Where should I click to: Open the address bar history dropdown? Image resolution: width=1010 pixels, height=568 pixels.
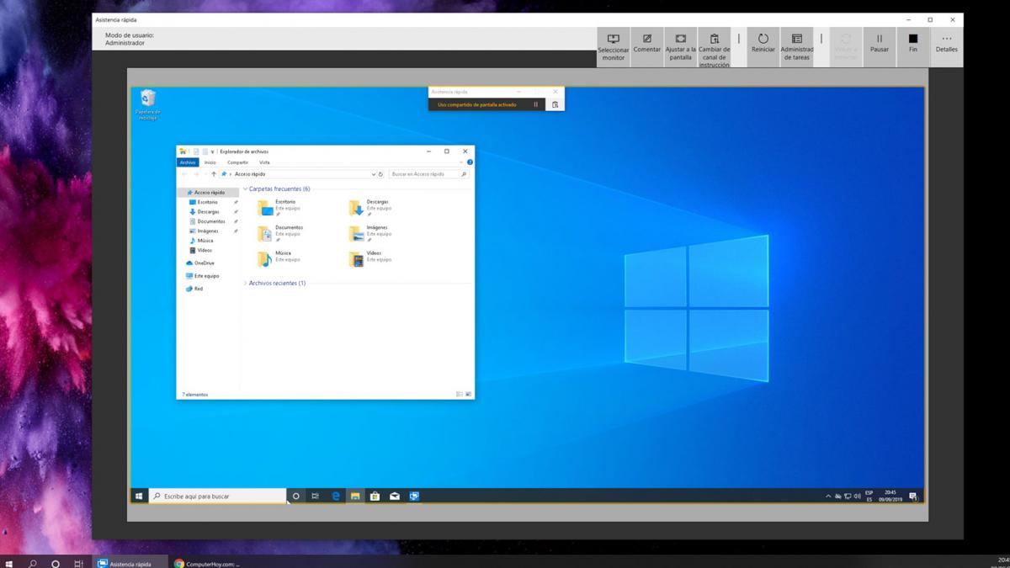[374, 174]
